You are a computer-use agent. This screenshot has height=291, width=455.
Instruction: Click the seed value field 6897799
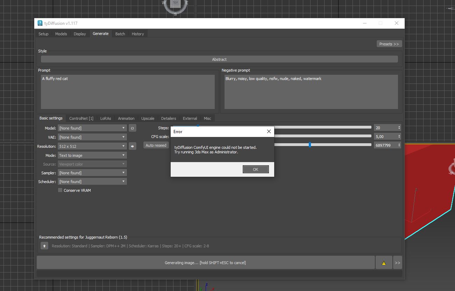click(385, 145)
